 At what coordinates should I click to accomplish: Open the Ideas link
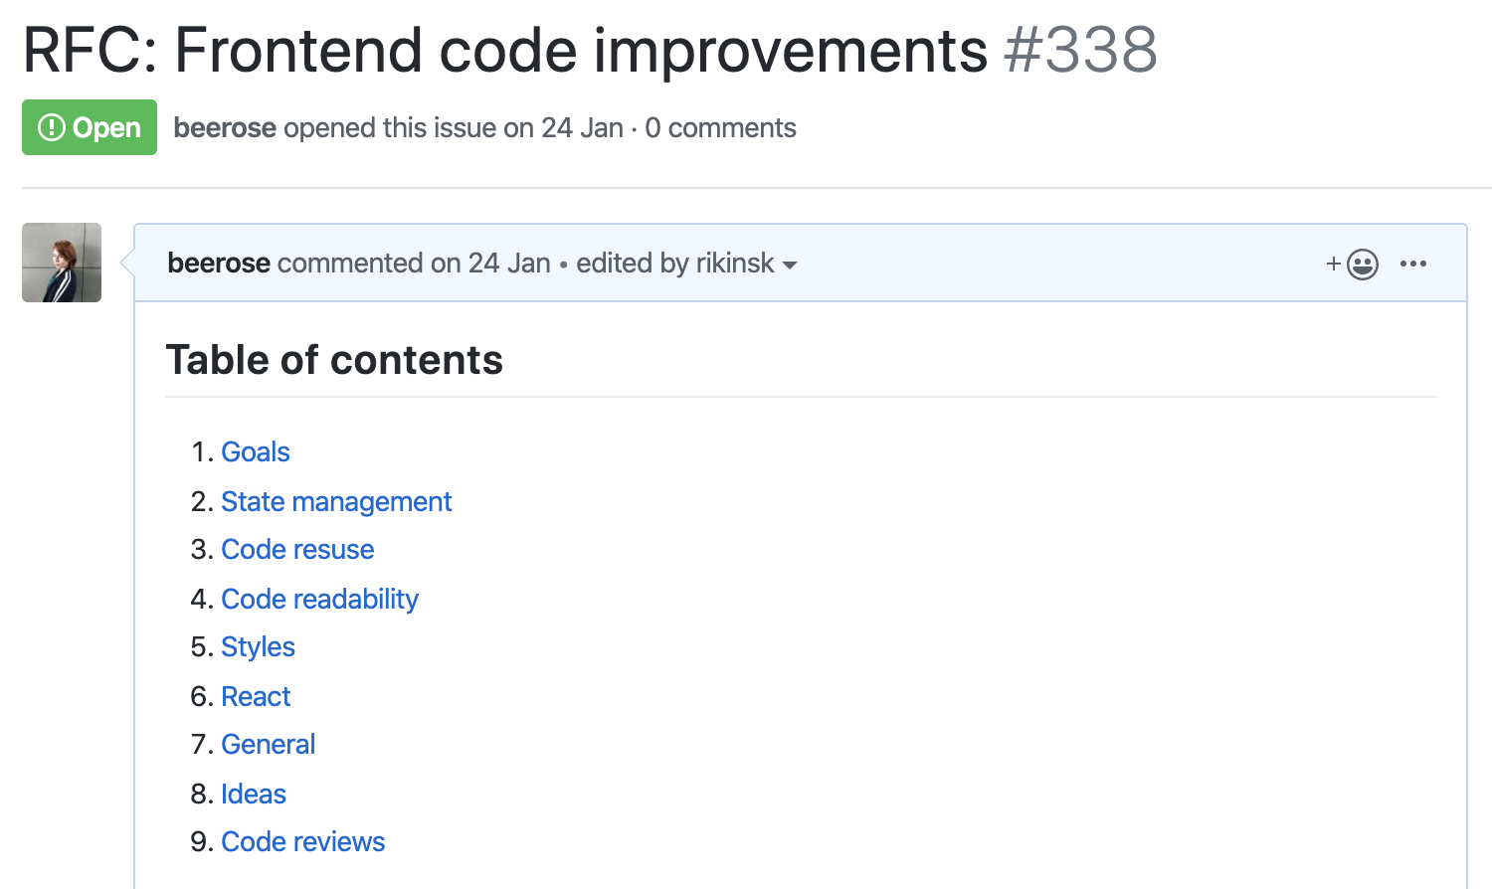[254, 795]
